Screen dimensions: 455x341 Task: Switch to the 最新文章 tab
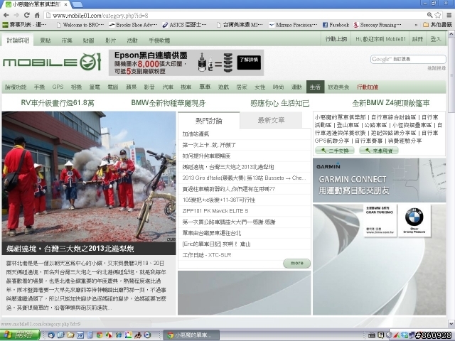(271, 120)
